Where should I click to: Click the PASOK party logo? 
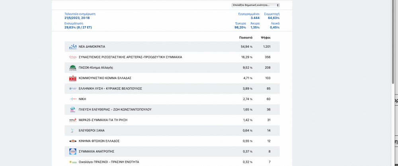(x=73, y=68)
